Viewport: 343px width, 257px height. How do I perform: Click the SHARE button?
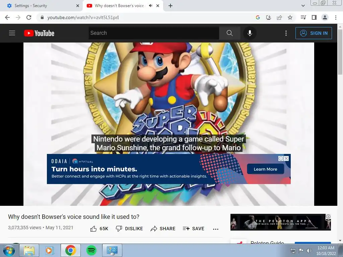163,229
